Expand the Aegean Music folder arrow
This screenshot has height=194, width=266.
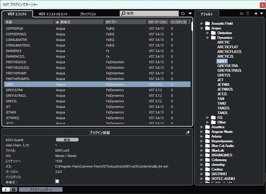[x=202, y=132]
